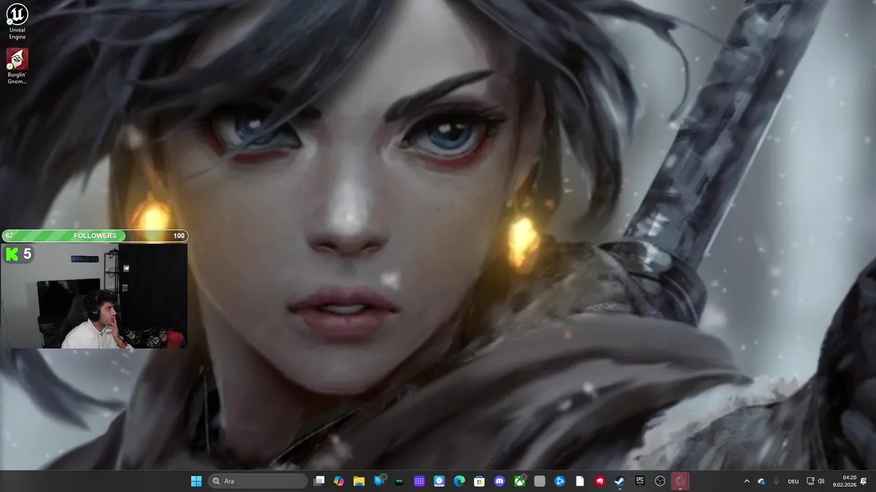The width and height of the screenshot is (876, 492).
Task: Switch to OBS Studio in the taskbar
Action: (660, 481)
